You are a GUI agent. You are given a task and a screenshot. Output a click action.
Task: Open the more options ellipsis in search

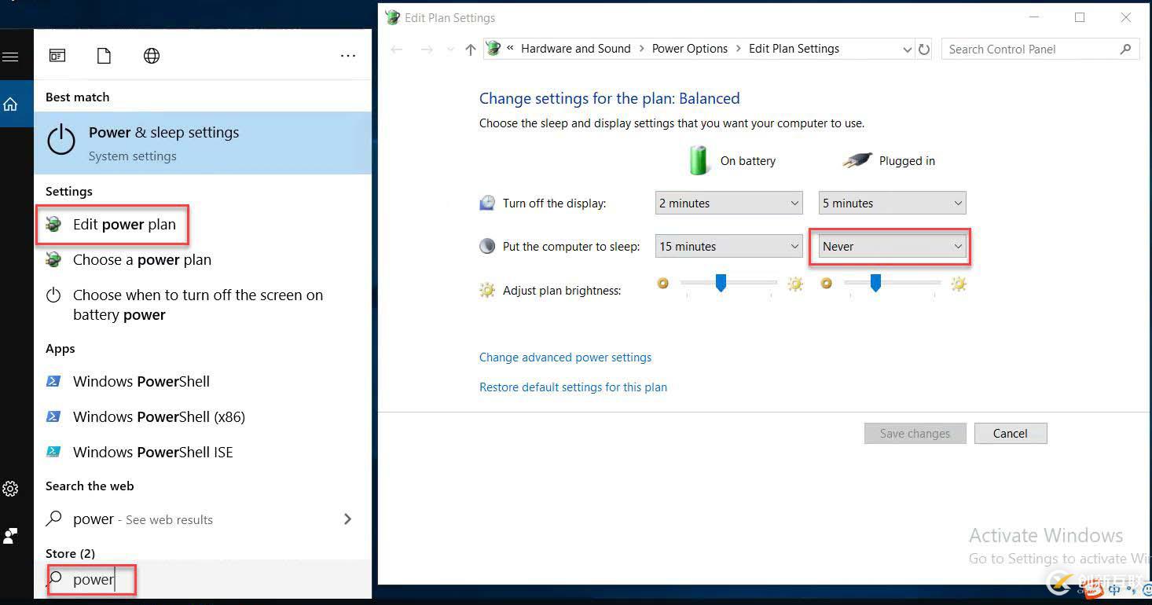348,56
